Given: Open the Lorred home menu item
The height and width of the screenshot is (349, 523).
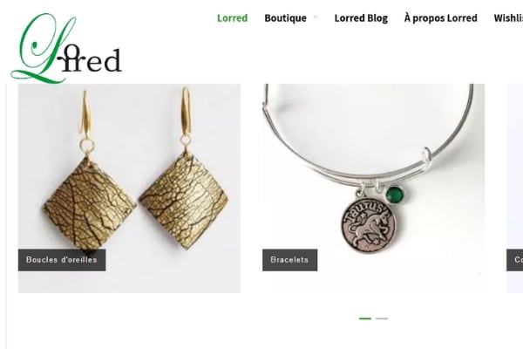Looking at the screenshot, I should click(x=232, y=18).
